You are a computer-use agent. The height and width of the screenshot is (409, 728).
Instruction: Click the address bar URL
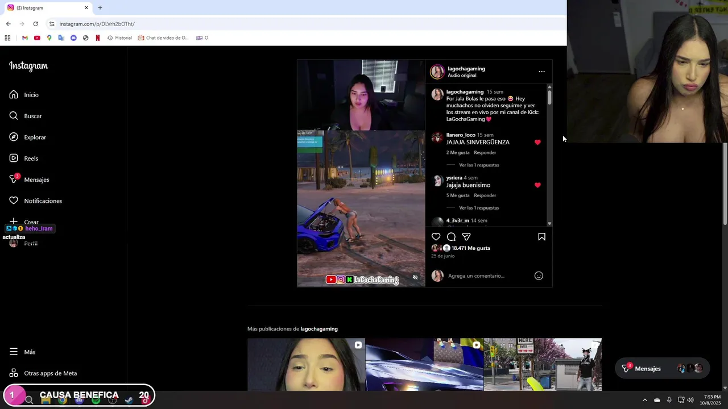(97, 24)
